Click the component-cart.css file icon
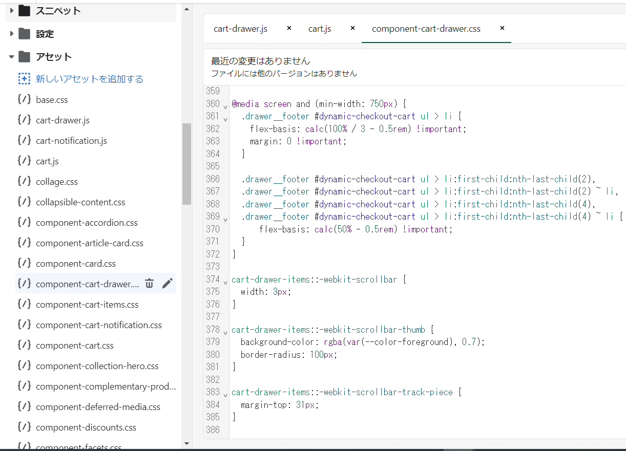 24,345
